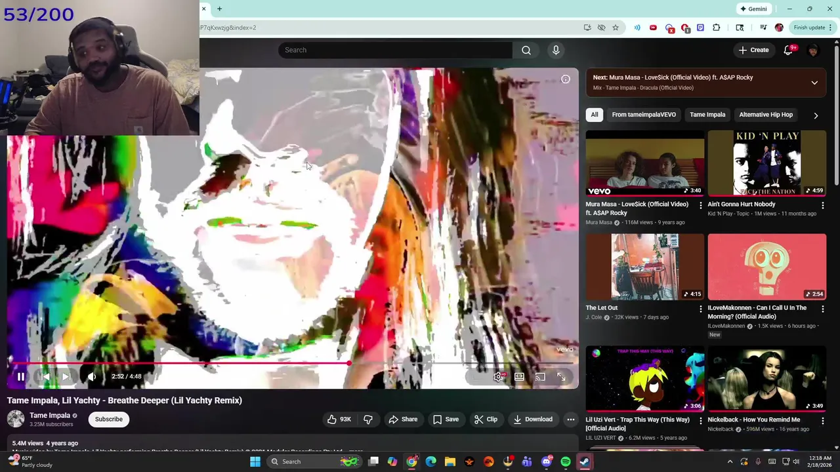Show hidden system tray icons

(730, 462)
